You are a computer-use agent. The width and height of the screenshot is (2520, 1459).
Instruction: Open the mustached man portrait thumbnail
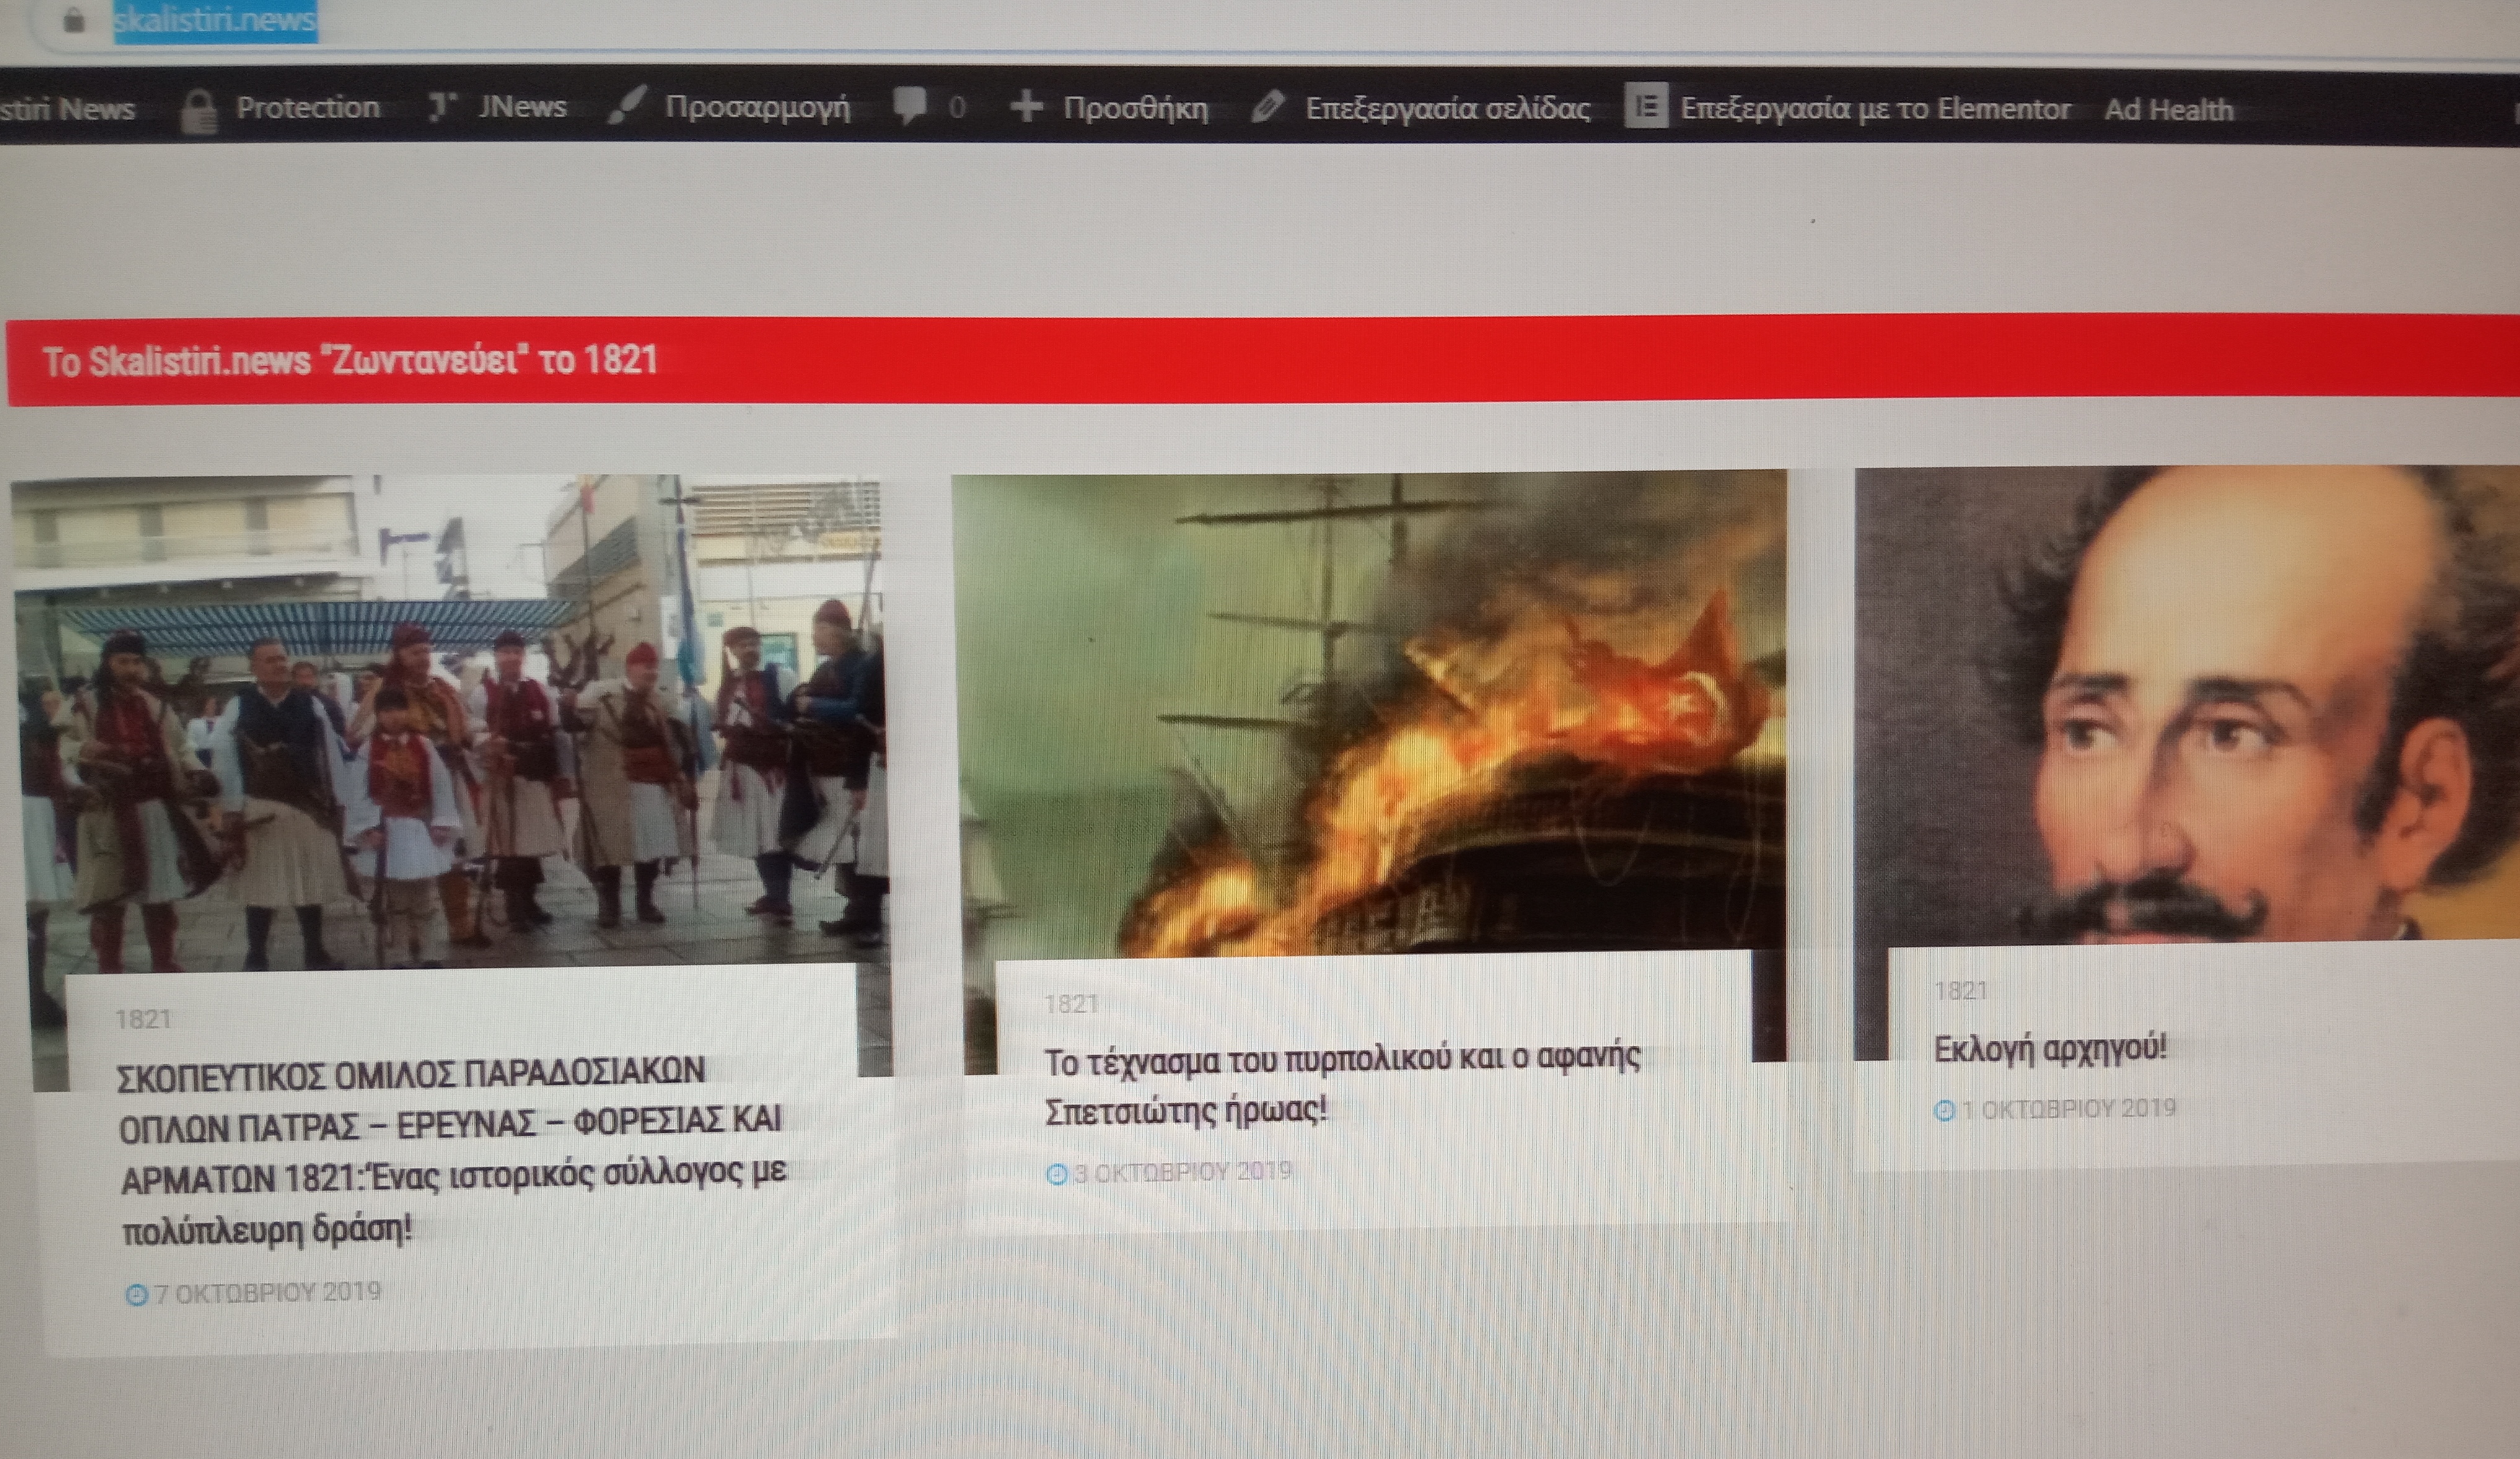[x=2187, y=704]
